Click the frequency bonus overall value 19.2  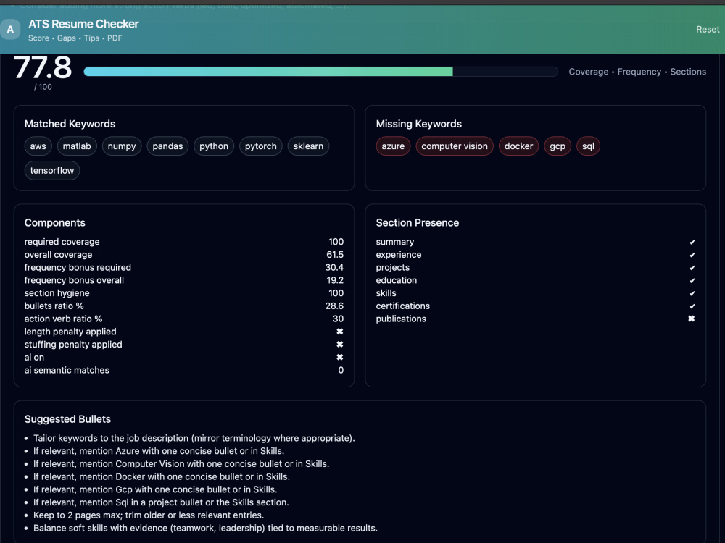pyautogui.click(x=335, y=280)
